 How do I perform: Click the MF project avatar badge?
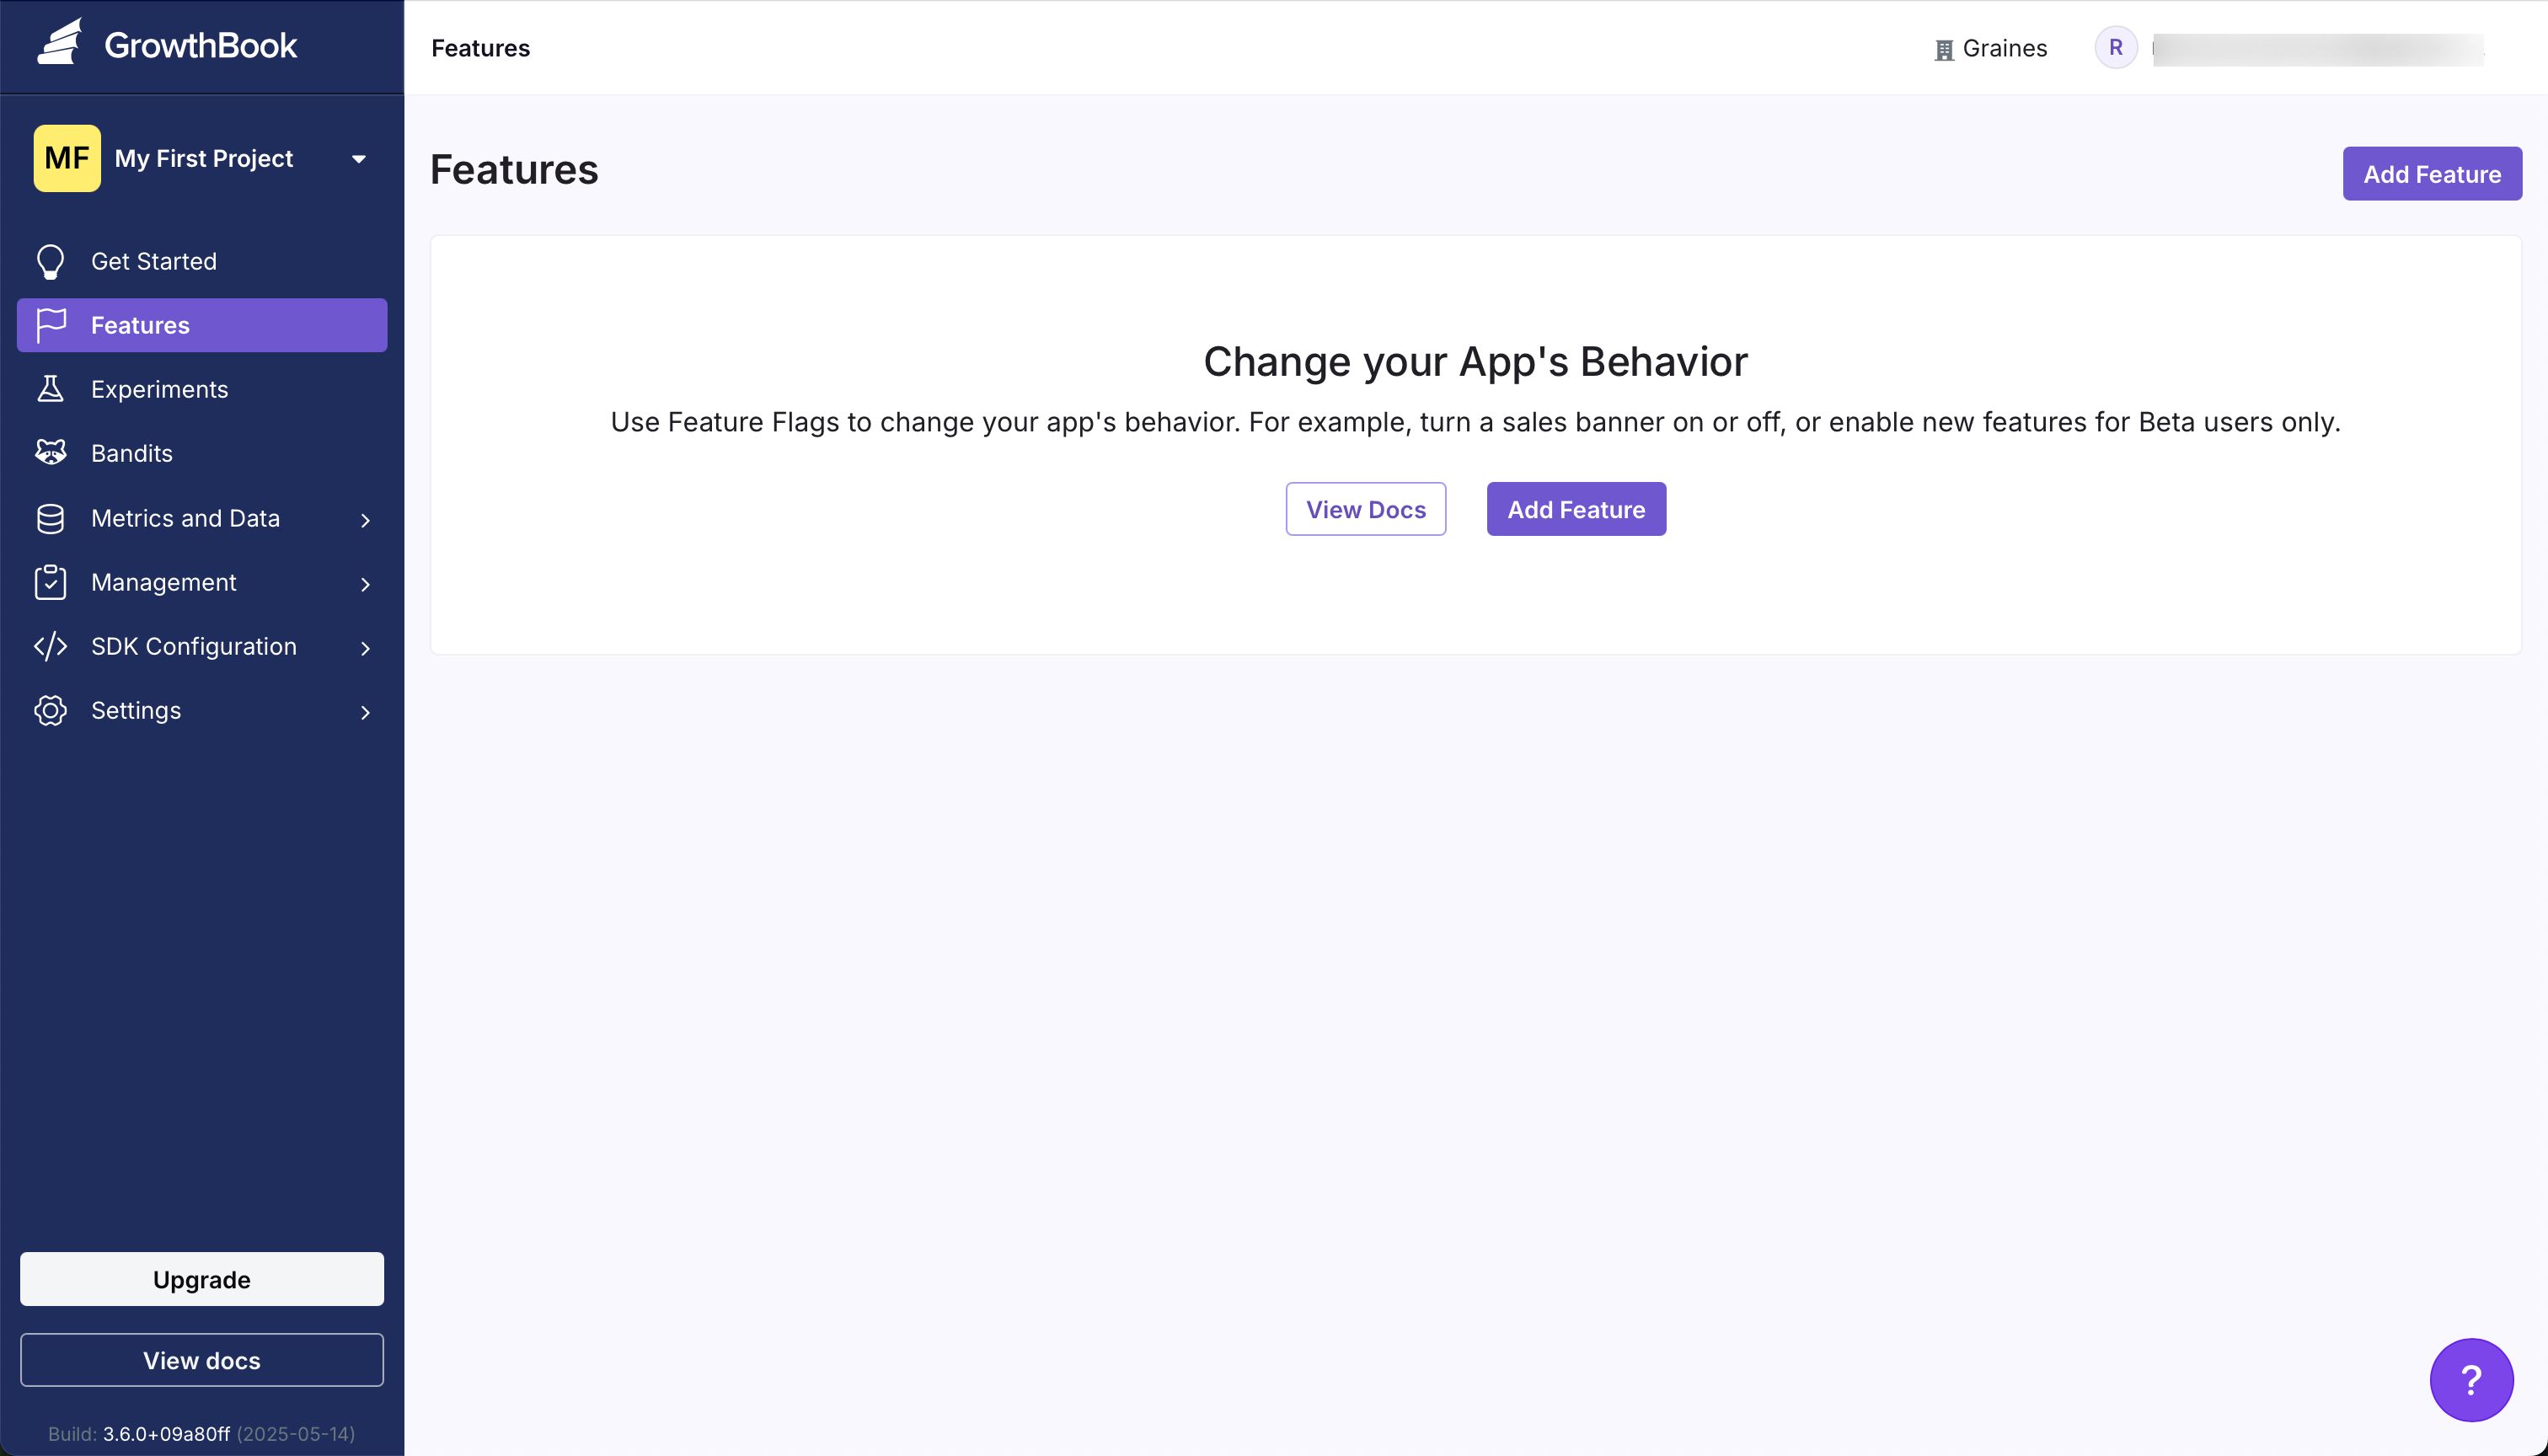[67, 158]
